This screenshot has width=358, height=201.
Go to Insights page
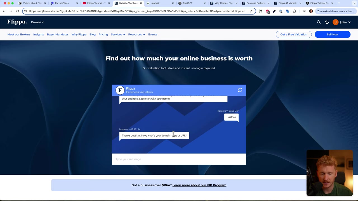coord(39,34)
